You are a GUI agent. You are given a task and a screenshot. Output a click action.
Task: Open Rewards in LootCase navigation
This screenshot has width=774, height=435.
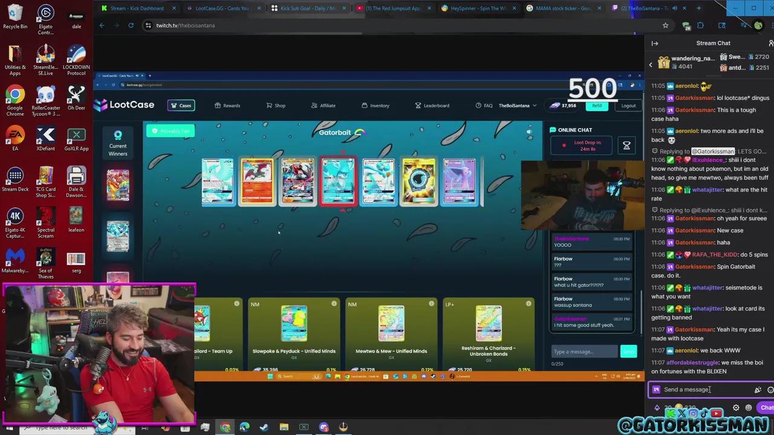[x=227, y=106]
